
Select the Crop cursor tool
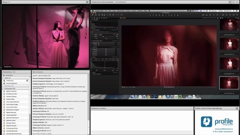(159, 15)
